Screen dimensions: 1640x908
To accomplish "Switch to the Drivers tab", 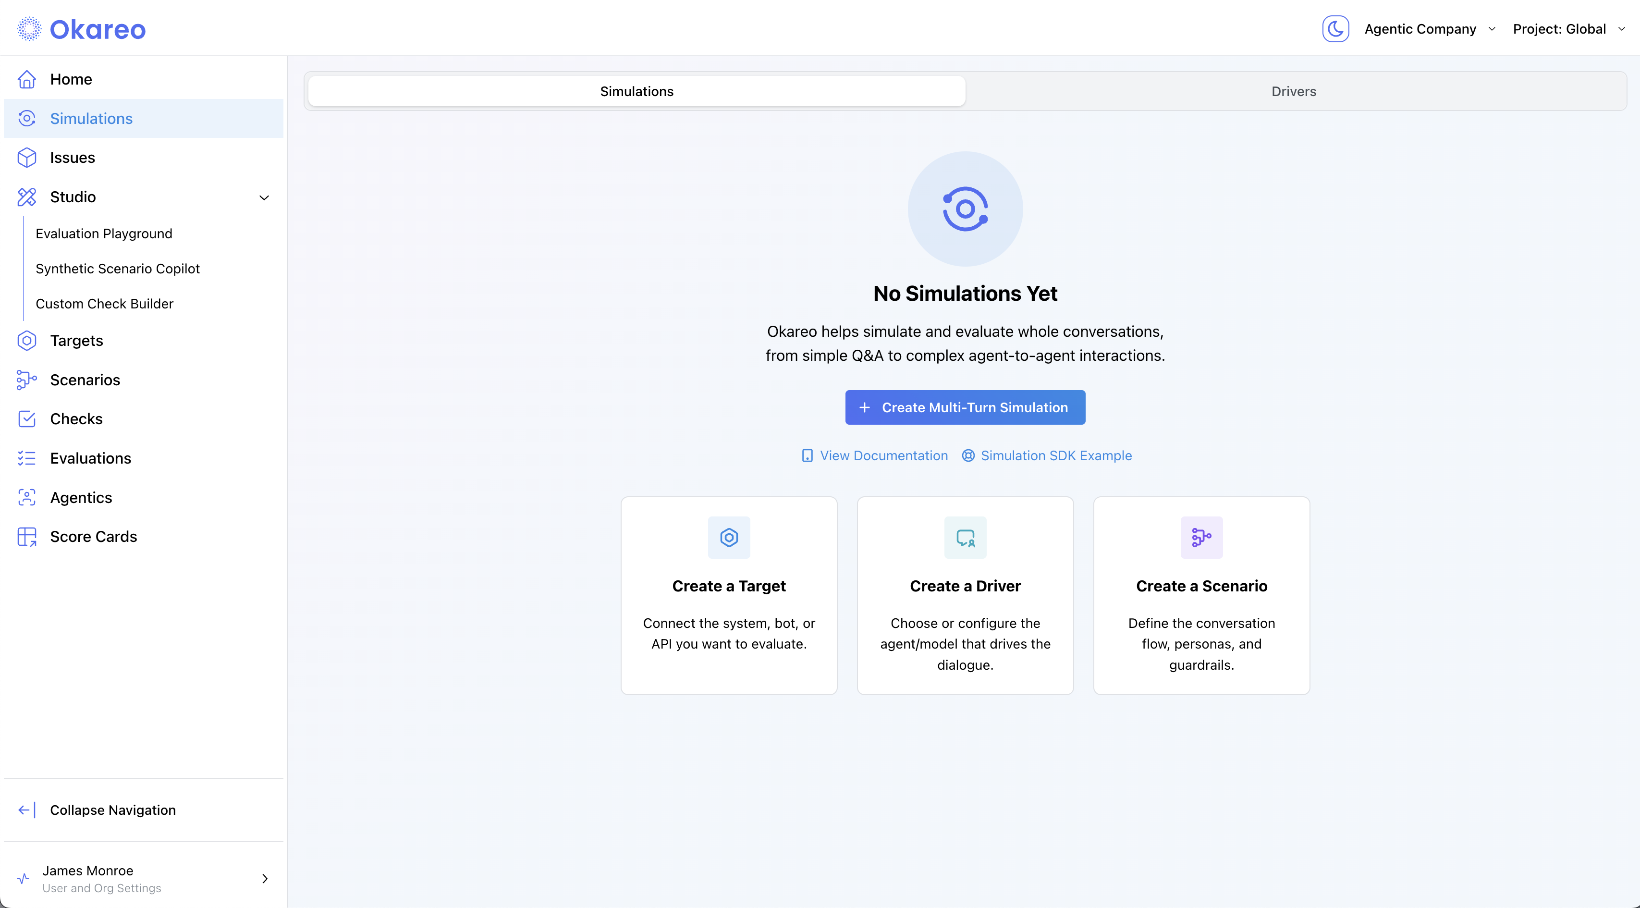I will click(x=1293, y=91).
